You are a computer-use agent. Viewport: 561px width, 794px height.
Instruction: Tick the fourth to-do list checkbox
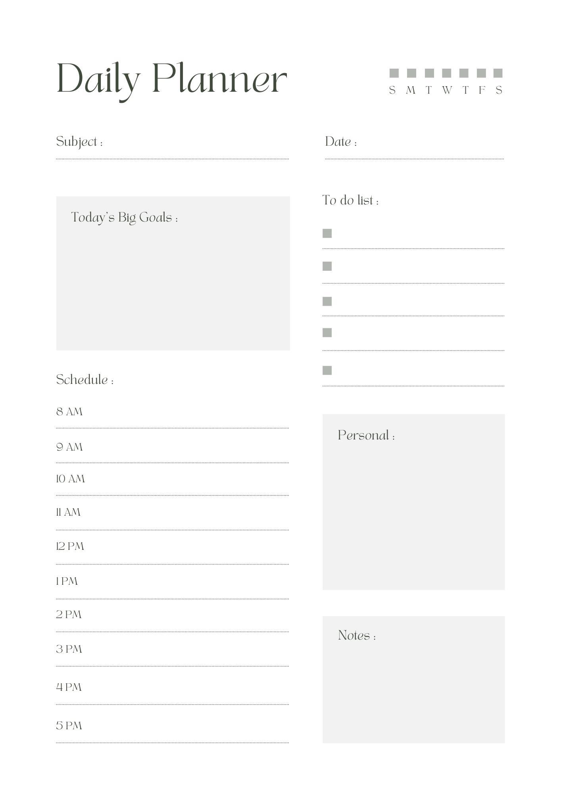tap(327, 332)
